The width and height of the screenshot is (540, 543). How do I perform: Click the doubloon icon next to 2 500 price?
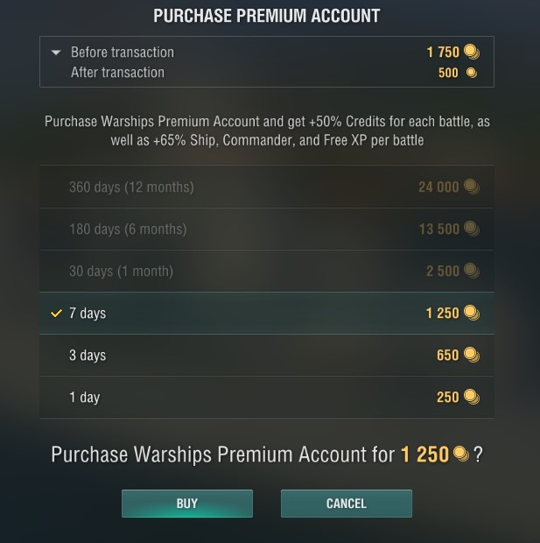tap(472, 271)
